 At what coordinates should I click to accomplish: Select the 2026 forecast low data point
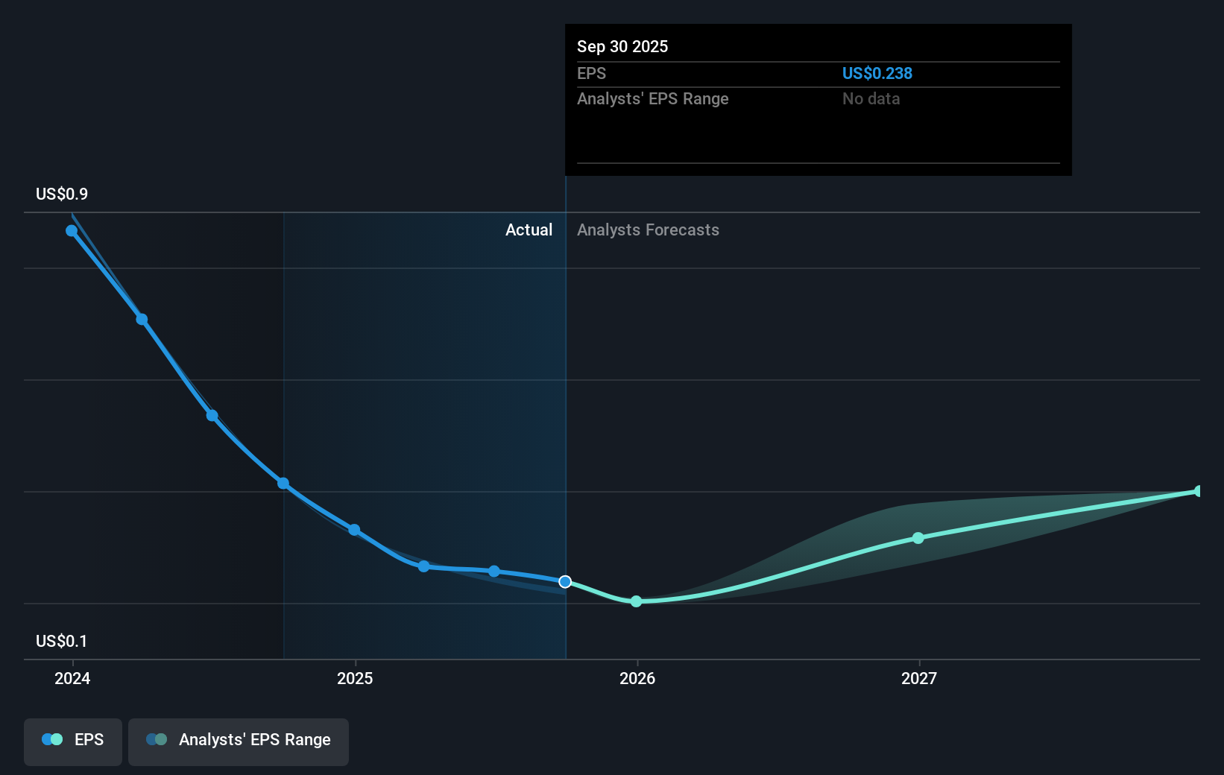636,601
